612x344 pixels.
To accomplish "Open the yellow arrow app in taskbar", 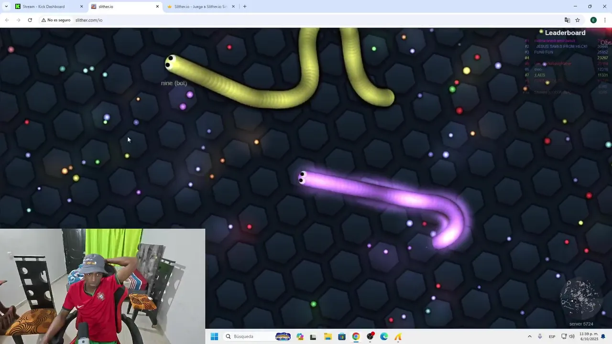I will [398, 336].
